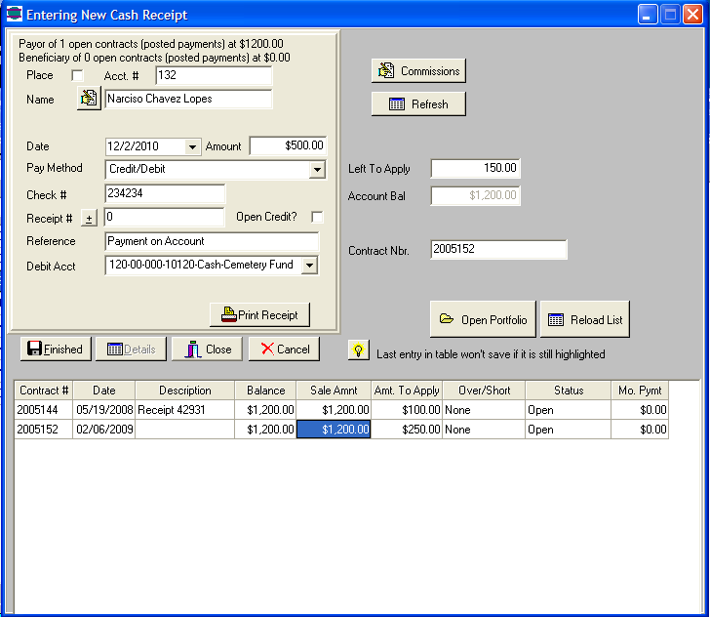This screenshot has width=710, height=617.
Task: Enable the Open Credit checkbox
Action: 317,217
